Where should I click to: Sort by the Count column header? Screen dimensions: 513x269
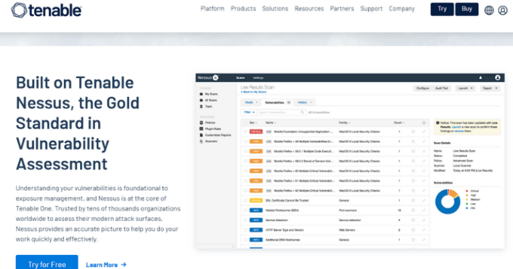click(x=399, y=123)
